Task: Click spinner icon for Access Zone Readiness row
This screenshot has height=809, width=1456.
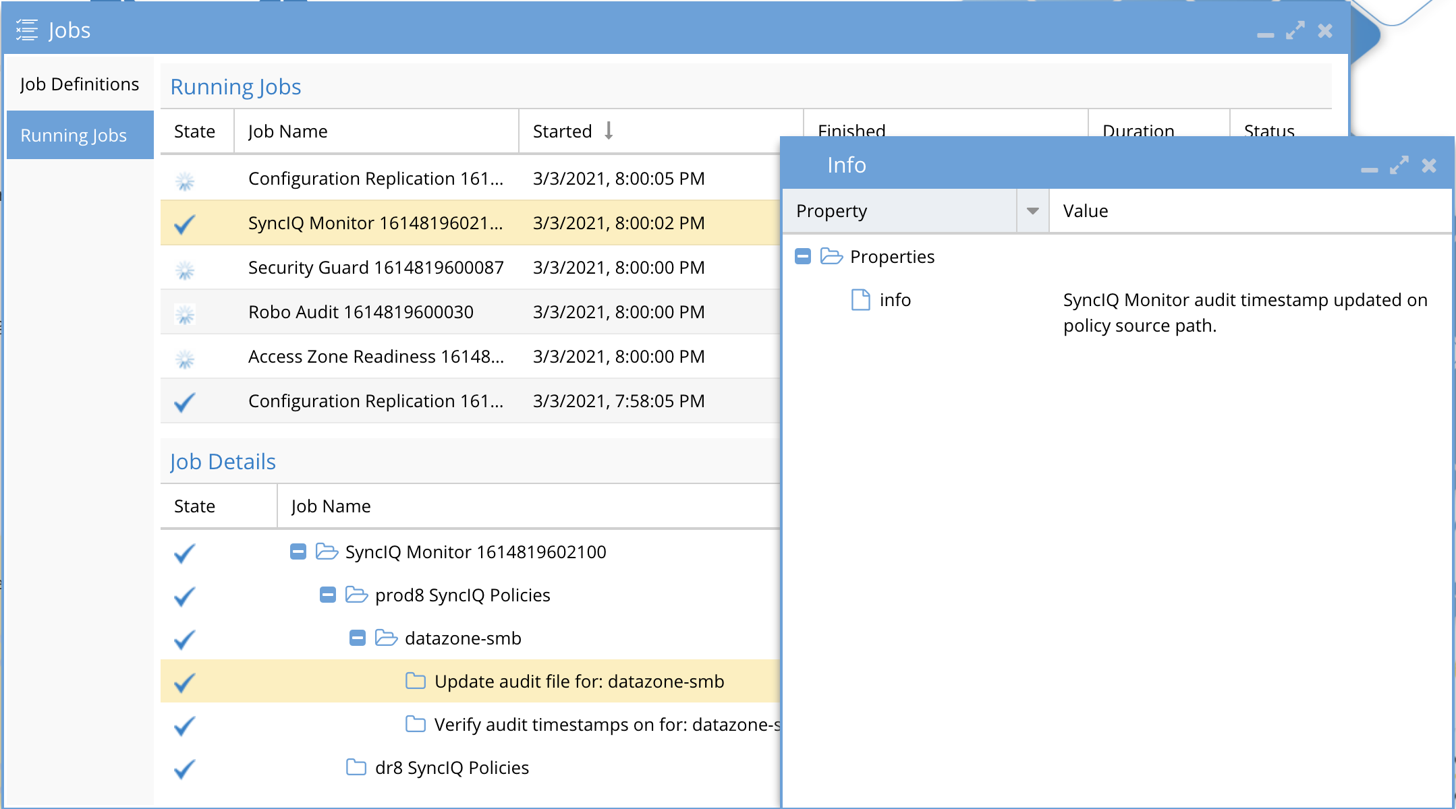Action: point(185,359)
